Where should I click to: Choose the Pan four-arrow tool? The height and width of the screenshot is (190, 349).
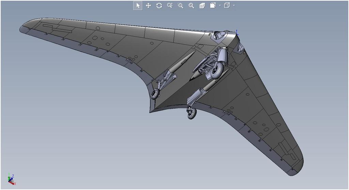tap(148, 5)
